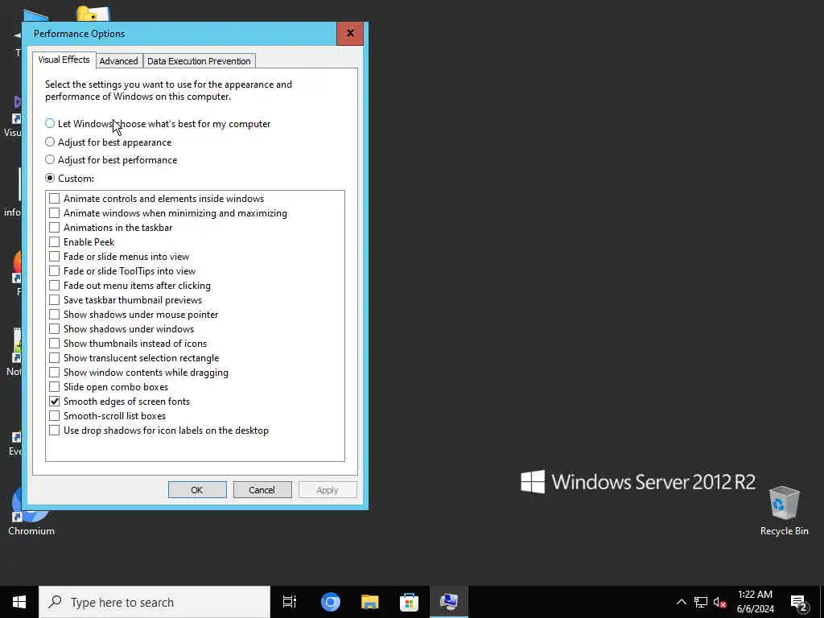
Task: Show hidden system tray icons
Action: (x=681, y=602)
